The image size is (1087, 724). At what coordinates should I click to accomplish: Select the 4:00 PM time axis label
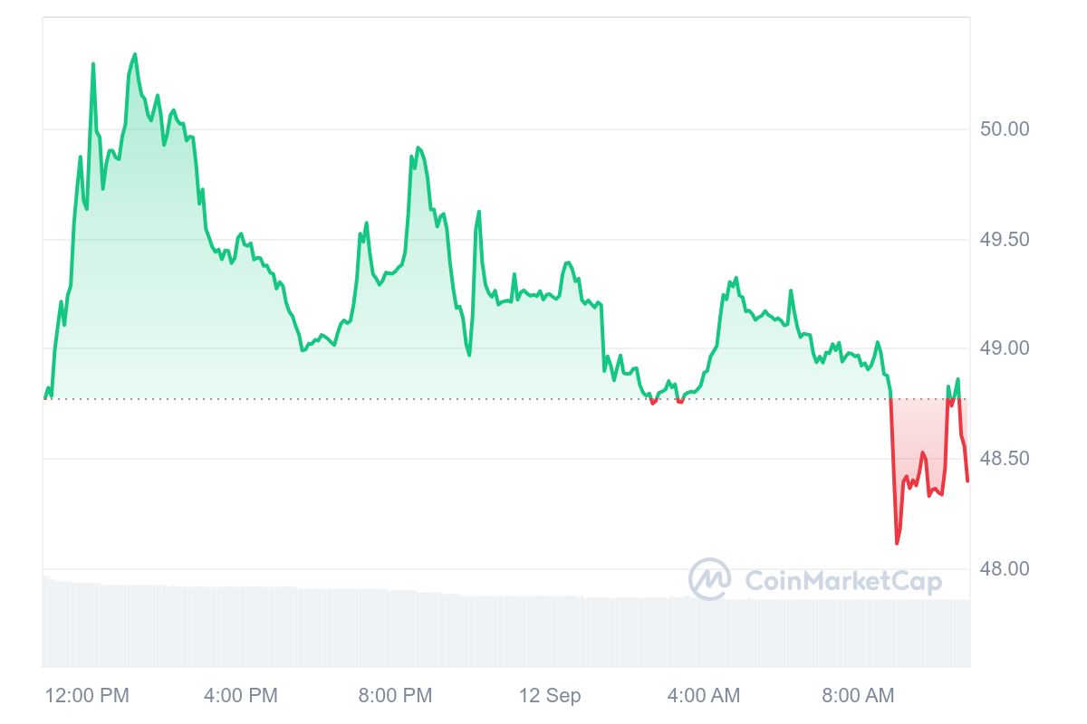[240, 696]
